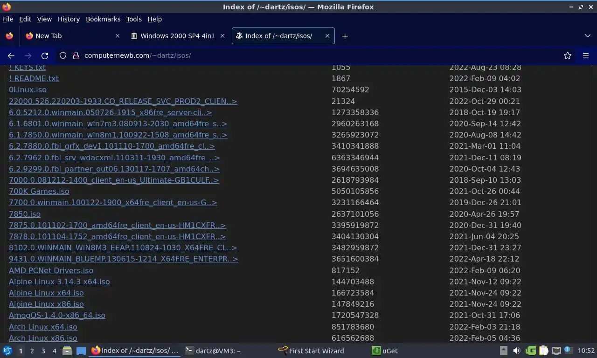597x358 pixels.
Task: Download 7850.iso
Action: [x=25, y=214]
